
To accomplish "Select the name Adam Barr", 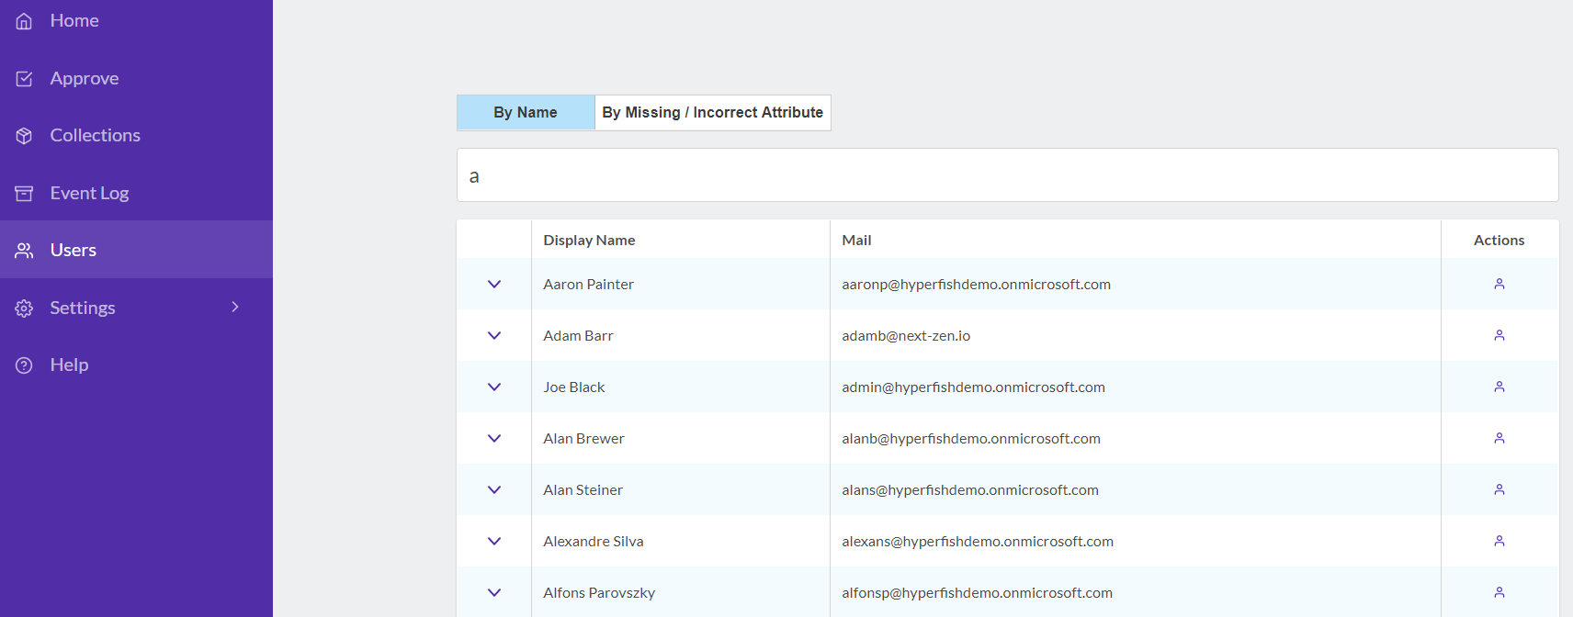I will pyautogui.click(x=578, y=335).
